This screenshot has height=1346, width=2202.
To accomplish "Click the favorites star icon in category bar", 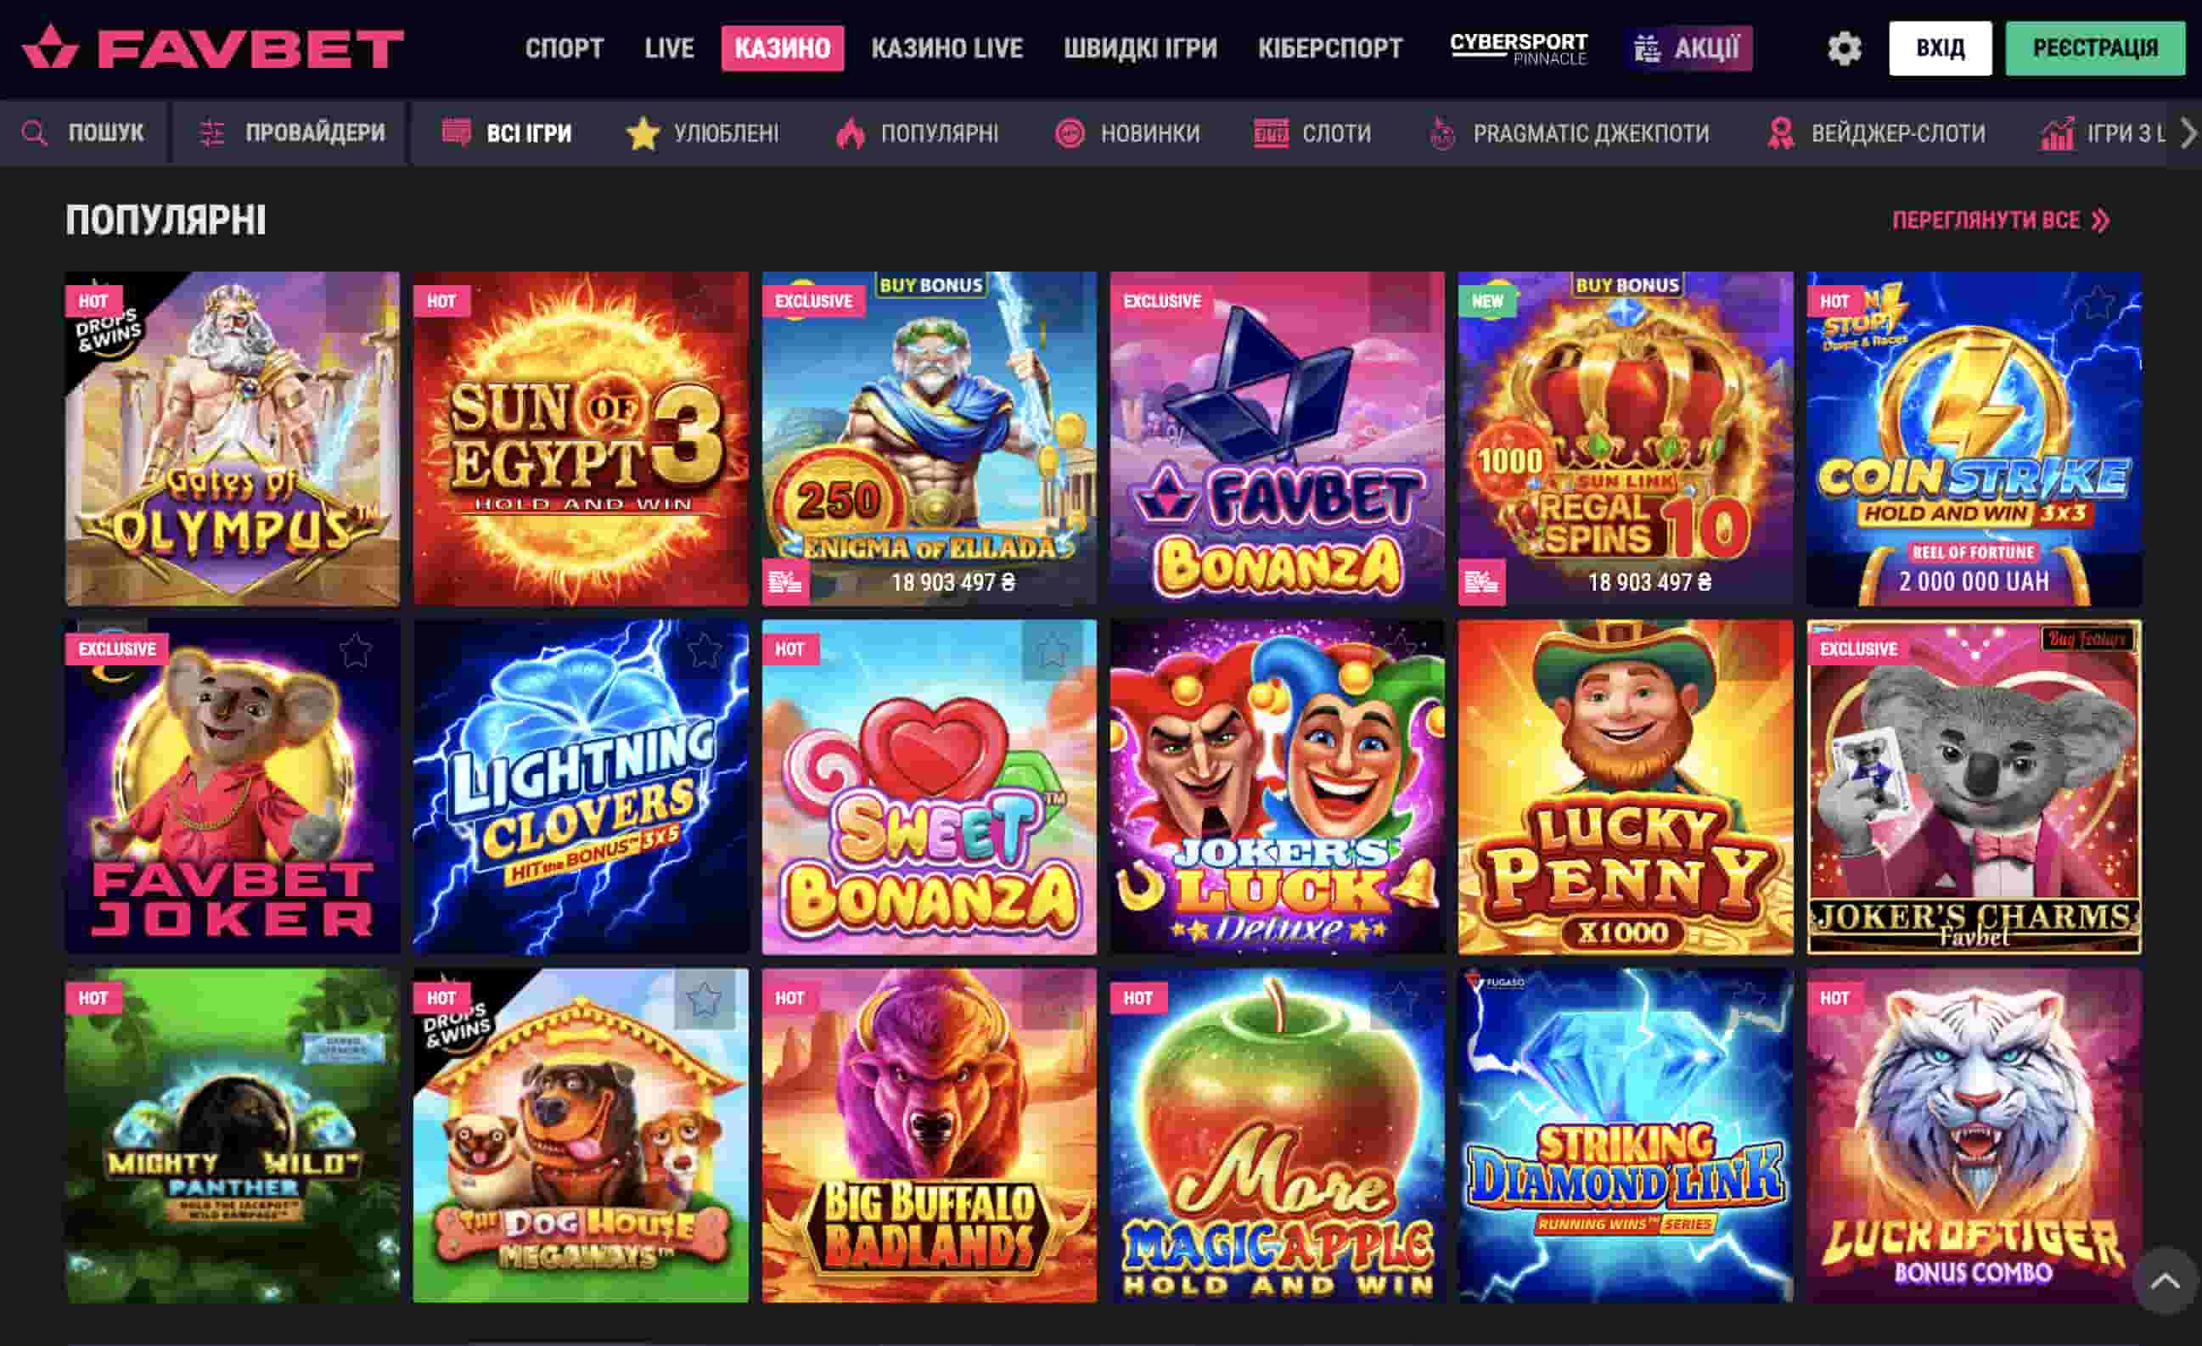I will (x=643, y=133).
